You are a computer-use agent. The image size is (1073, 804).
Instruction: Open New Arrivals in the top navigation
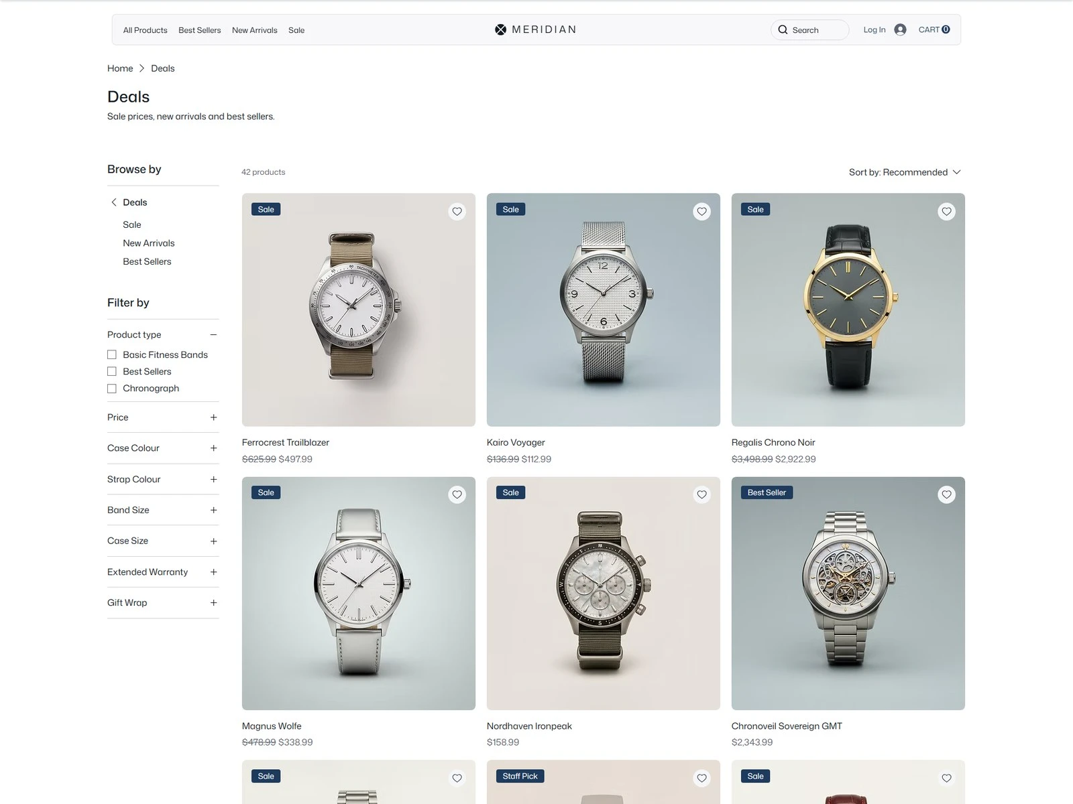254,30
